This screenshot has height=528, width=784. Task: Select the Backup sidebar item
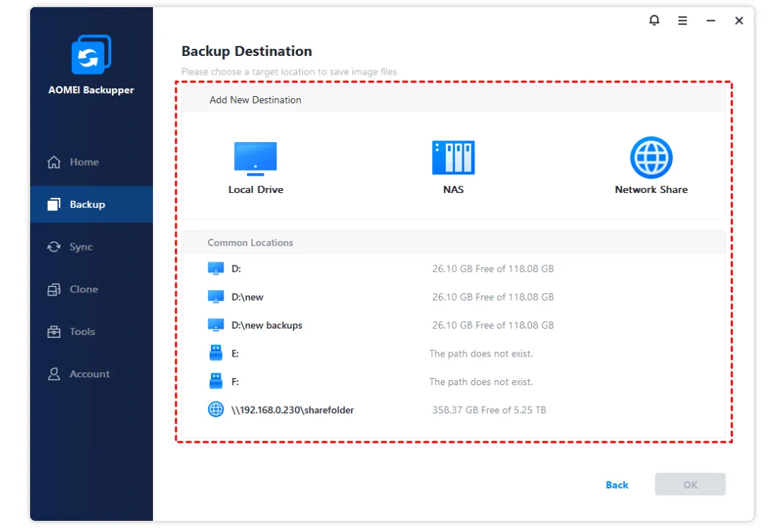tap(87, 204)
